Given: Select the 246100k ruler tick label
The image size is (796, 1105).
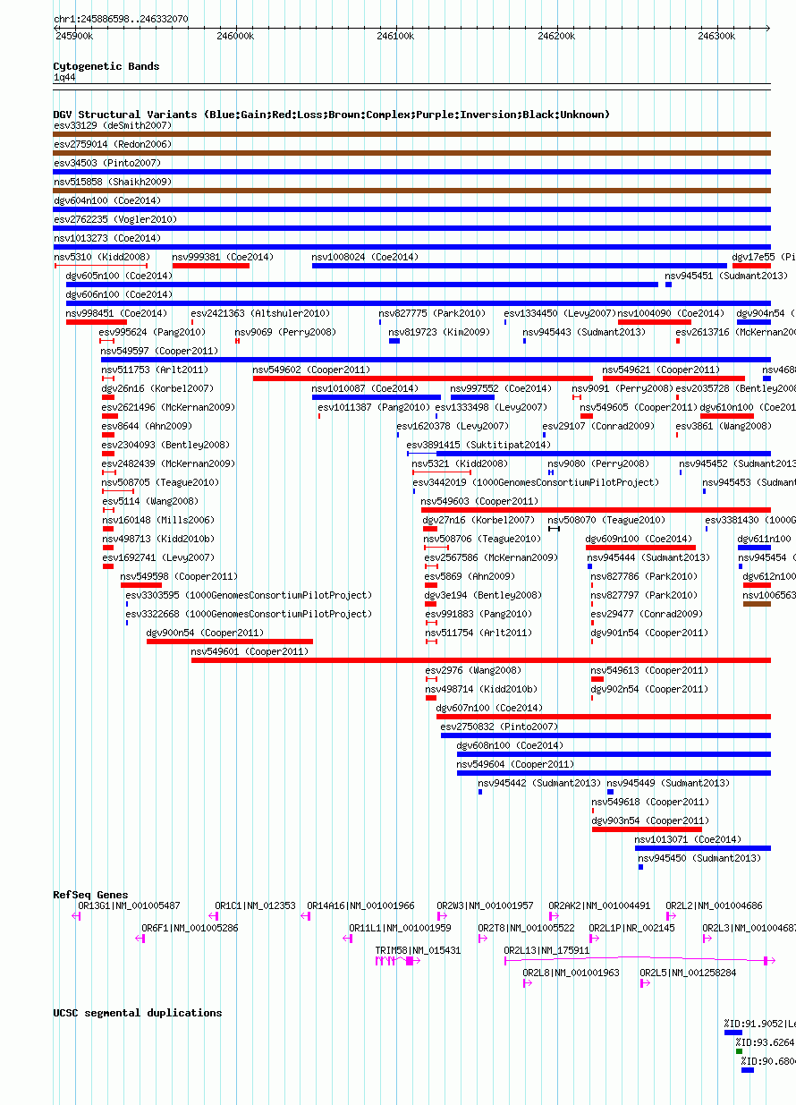Looking at the screenshot, I should (x=395, y=36).
